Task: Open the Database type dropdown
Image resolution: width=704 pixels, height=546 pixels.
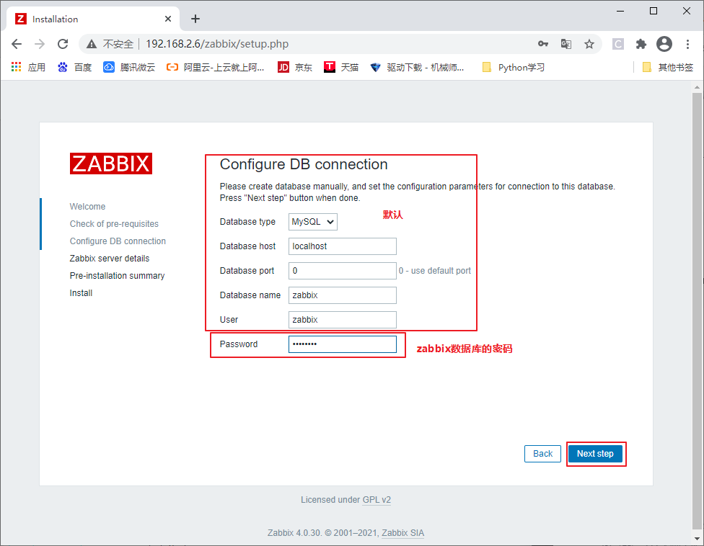Action: (x=312, y=222)
